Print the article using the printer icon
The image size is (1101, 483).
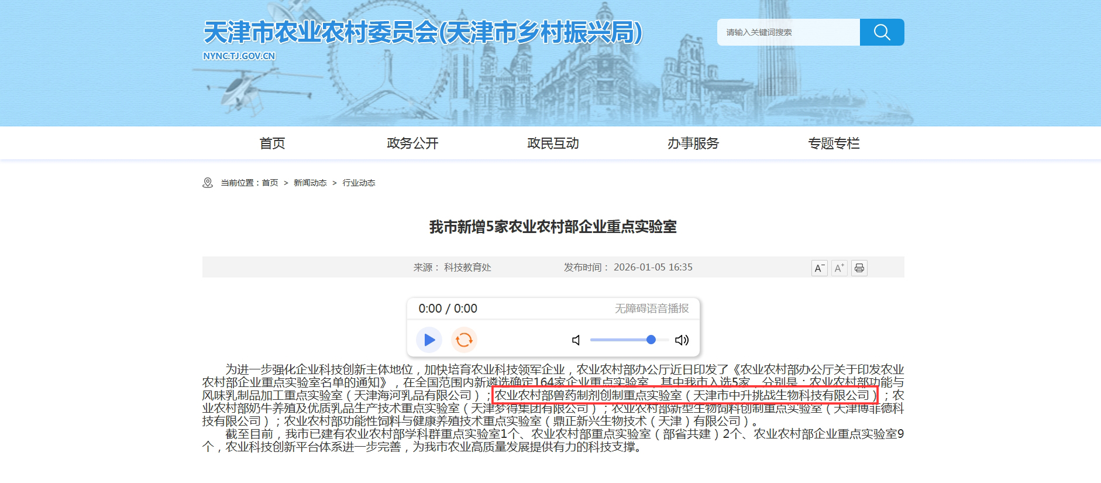859,268
